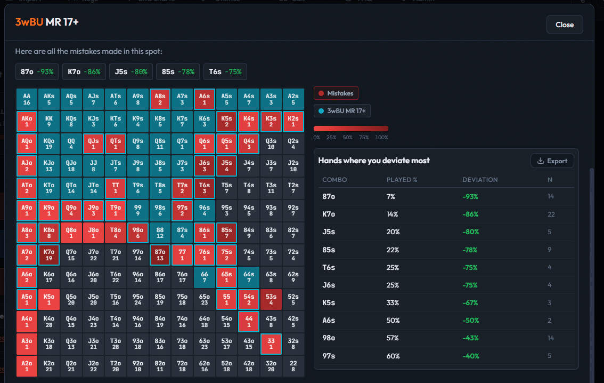Toggle the Mistakes legend filter
Screen dimensions: 604x383
click(x=336, y=93)
